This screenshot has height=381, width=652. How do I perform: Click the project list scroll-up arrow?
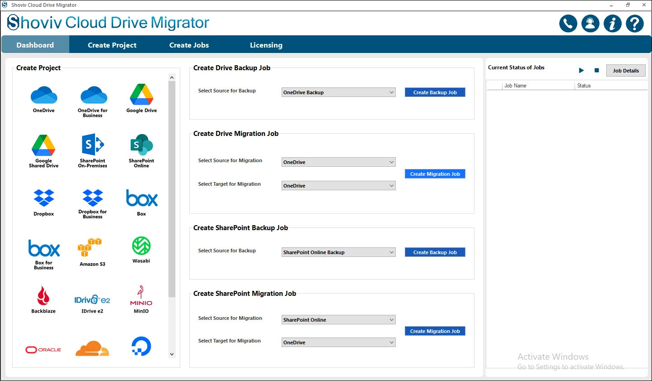coord(172,77)
